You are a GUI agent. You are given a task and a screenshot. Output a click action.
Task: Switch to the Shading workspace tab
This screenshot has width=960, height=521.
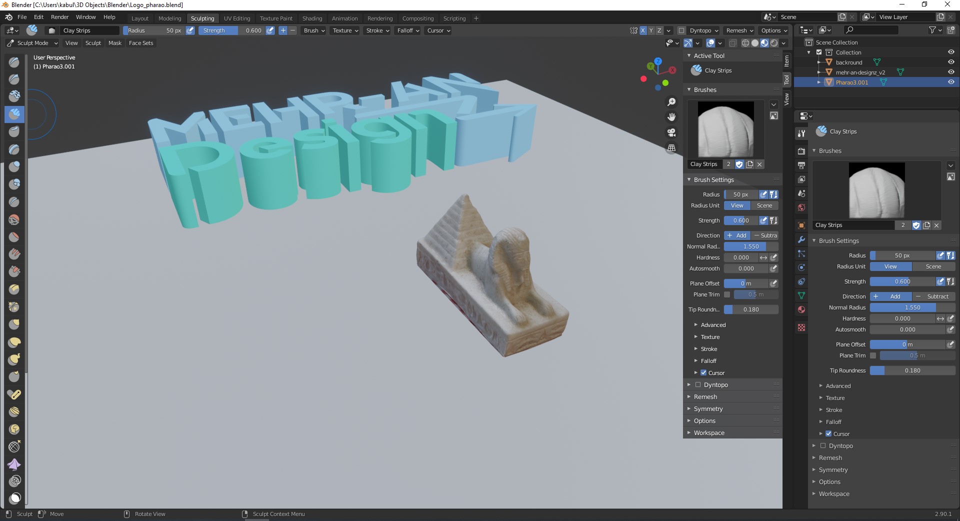pyautogui.click(x=312, y=18)
